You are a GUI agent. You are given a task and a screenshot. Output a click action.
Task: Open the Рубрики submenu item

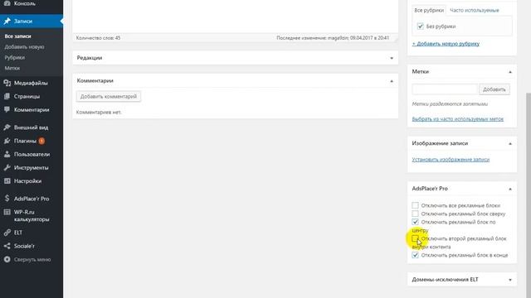(x=15, y=58)
